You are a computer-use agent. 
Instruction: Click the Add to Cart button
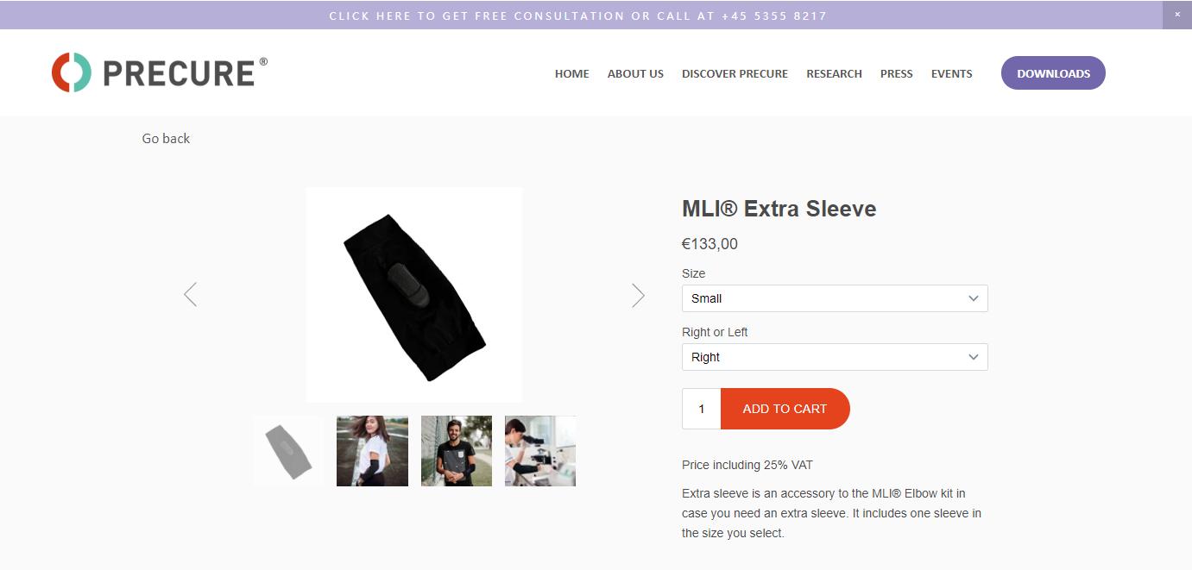(x=785, y=409)
